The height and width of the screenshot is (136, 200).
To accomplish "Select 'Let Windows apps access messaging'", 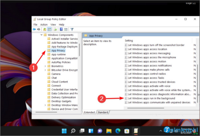I will (x=149, y=53).
